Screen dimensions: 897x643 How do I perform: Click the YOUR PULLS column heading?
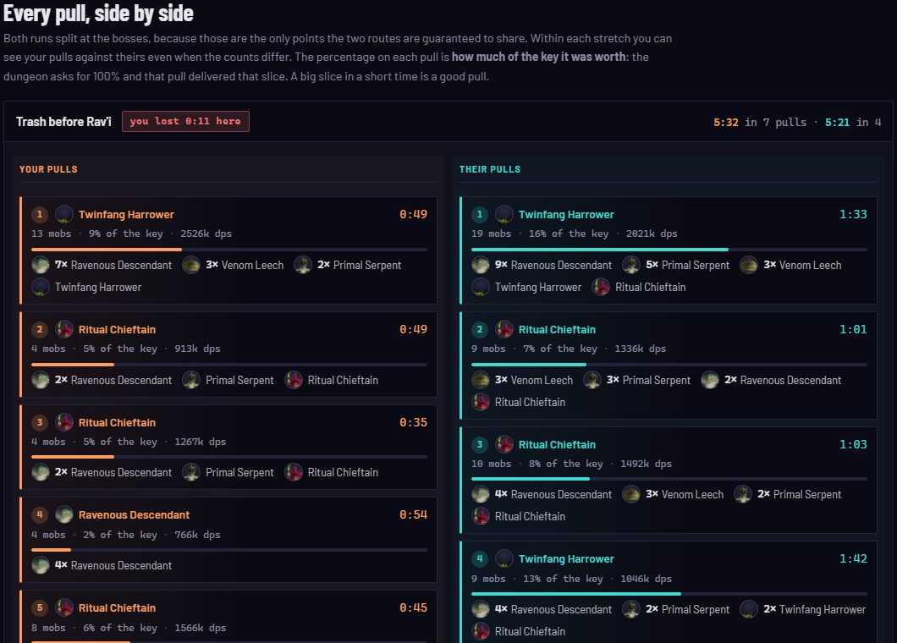pos(48,169)
